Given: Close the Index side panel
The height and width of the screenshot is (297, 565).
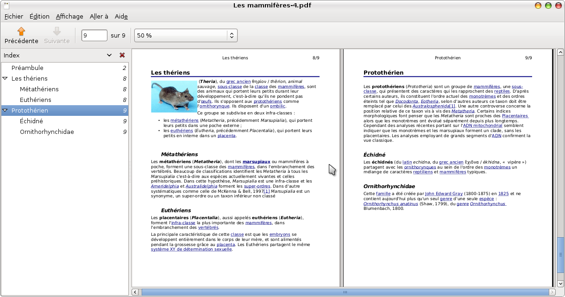Looking at the screenshot, I should coord(122,55).
